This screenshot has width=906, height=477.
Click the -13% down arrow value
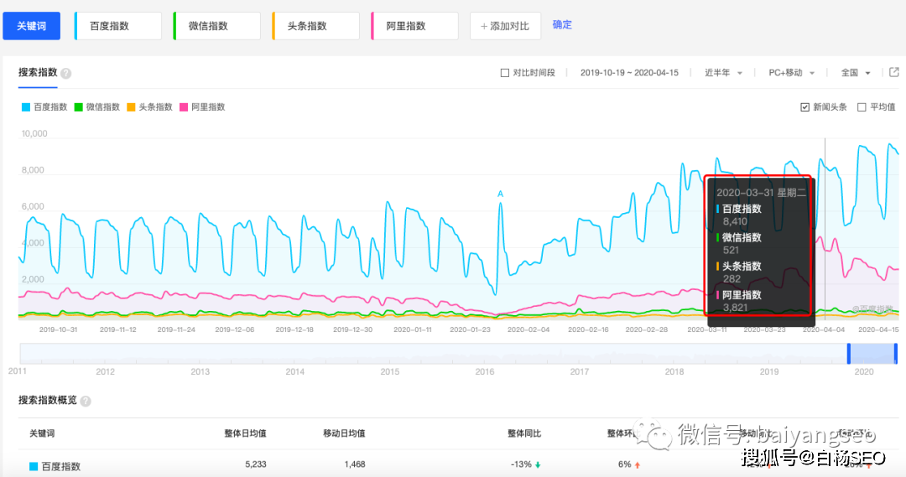tap(525, 464)
